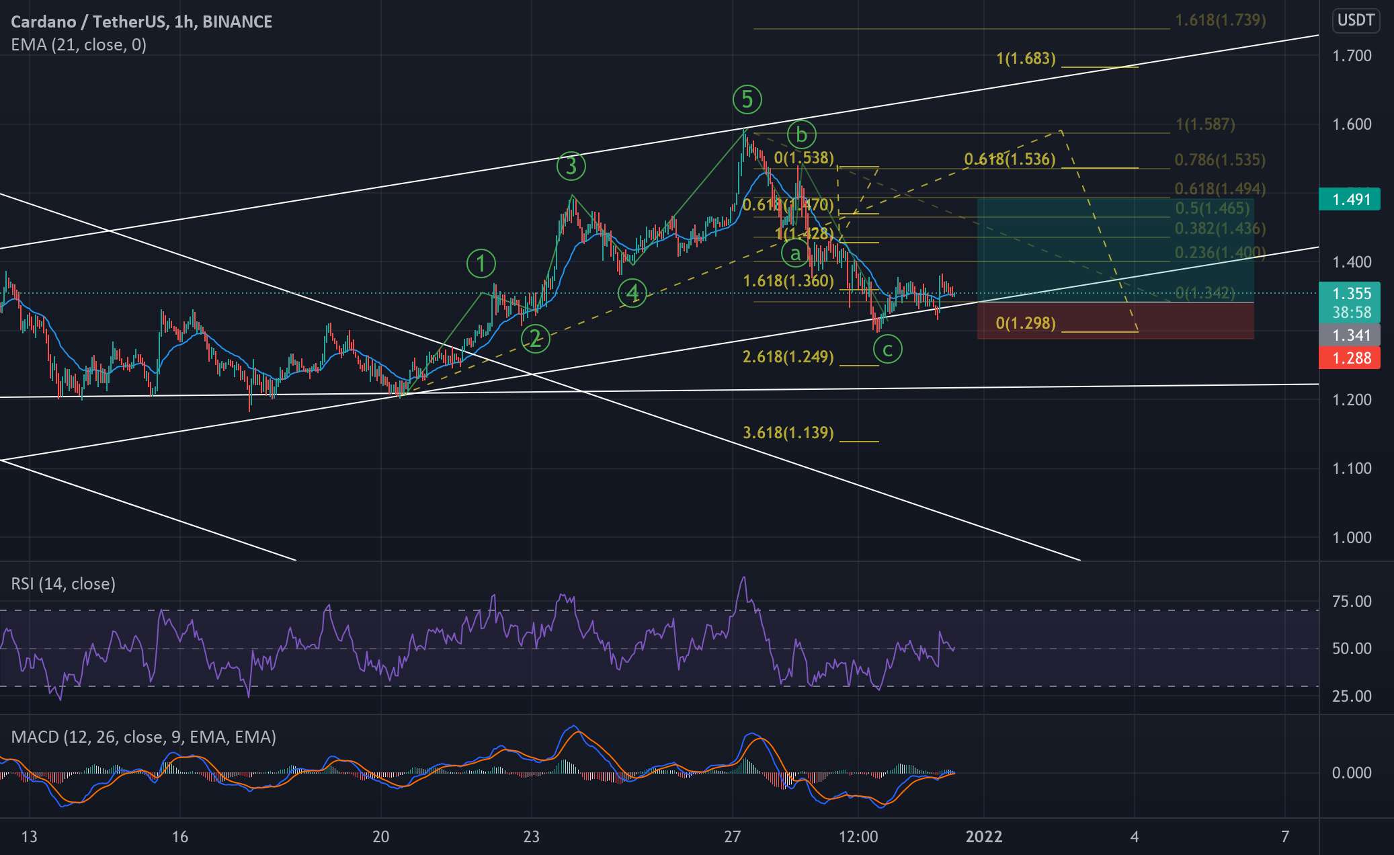The image size is (1394, 855).
Task: Click the circled wave 5 label
Action: tap(747, 99)
